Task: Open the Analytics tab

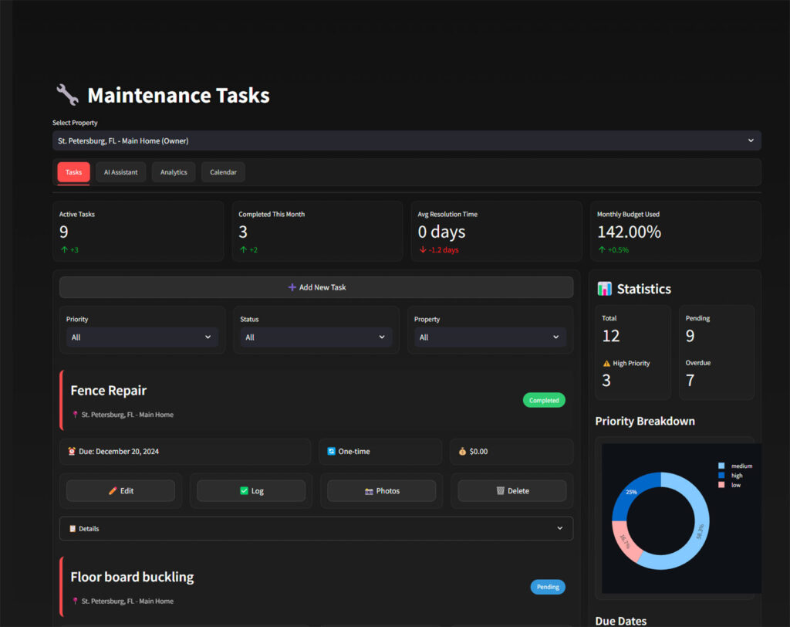Action: coord(174,172)
